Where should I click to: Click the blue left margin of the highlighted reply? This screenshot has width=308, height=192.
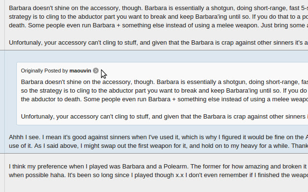2,102
